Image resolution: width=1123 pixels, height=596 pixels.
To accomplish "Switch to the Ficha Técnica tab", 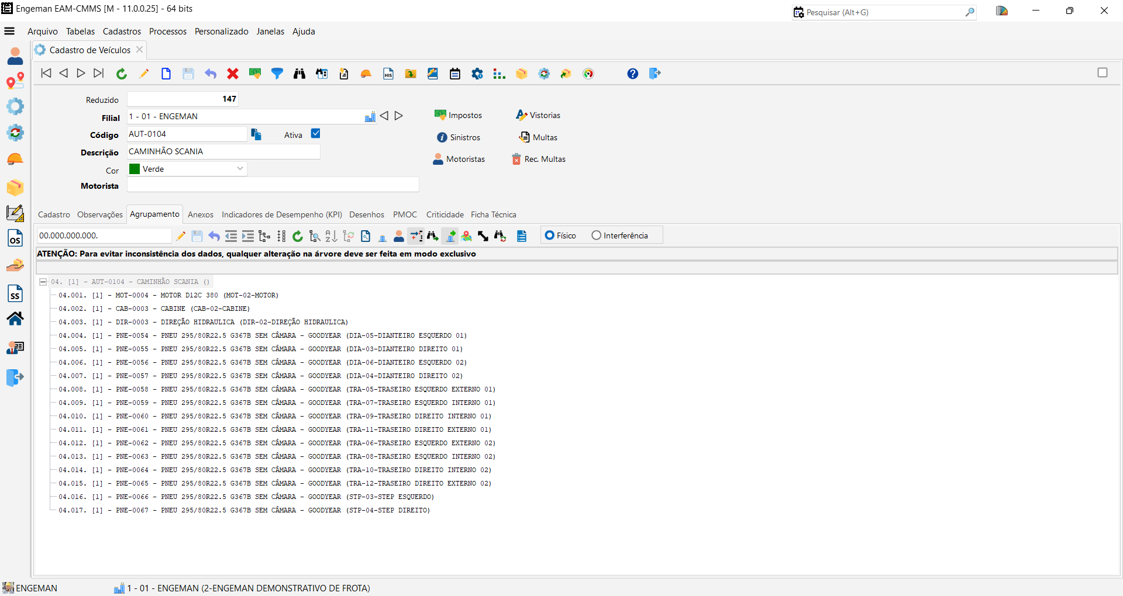I will (x=493, y=214).
